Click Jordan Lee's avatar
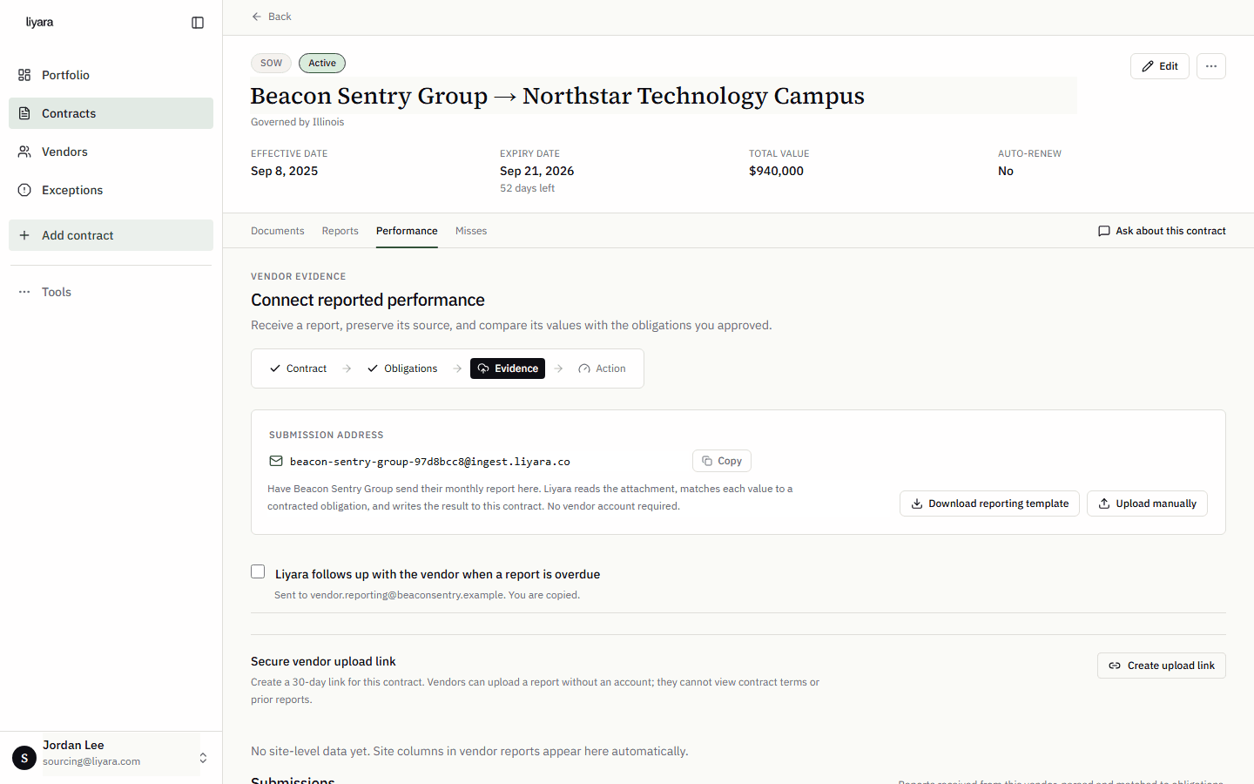This screenshot has width=1254, height=784. pos(24,758)
